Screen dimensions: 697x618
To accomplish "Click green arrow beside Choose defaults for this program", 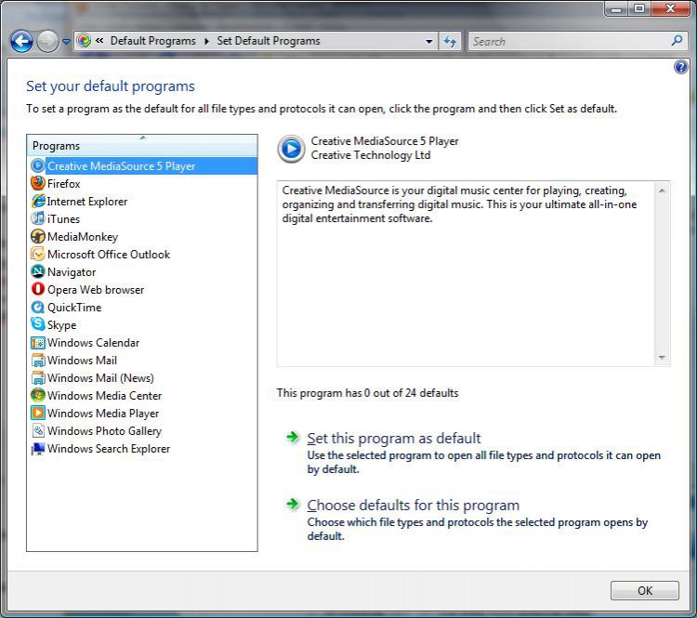I will [293, 504].
